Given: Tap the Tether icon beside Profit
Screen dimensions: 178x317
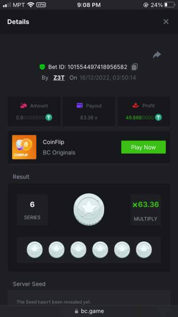Looking at the screenshot, I should click(159, 118).
